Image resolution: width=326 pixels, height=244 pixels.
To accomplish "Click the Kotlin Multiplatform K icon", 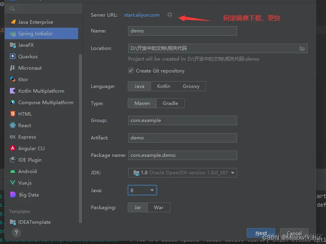I will pyautogui.click(x=13, y=91).
